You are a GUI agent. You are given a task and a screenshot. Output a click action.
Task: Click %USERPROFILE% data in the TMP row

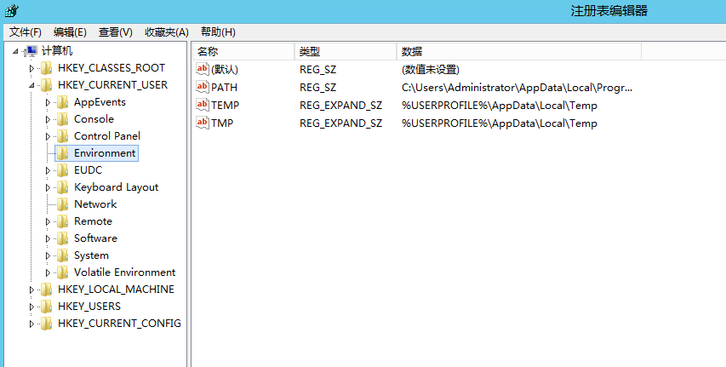500,123
